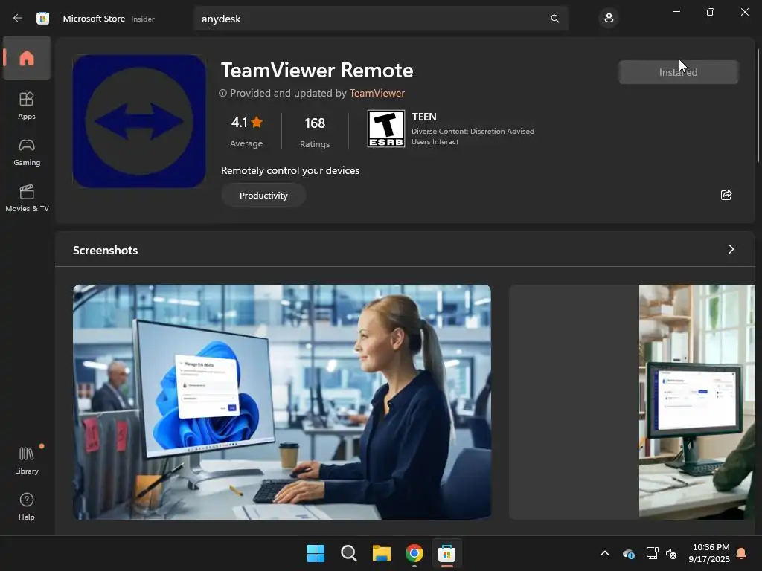The height and width of the screenshot is (571, 762).
Task: Click the muted speaker volume tray icon
Action: pyautogui.click(x=671, y=553)
